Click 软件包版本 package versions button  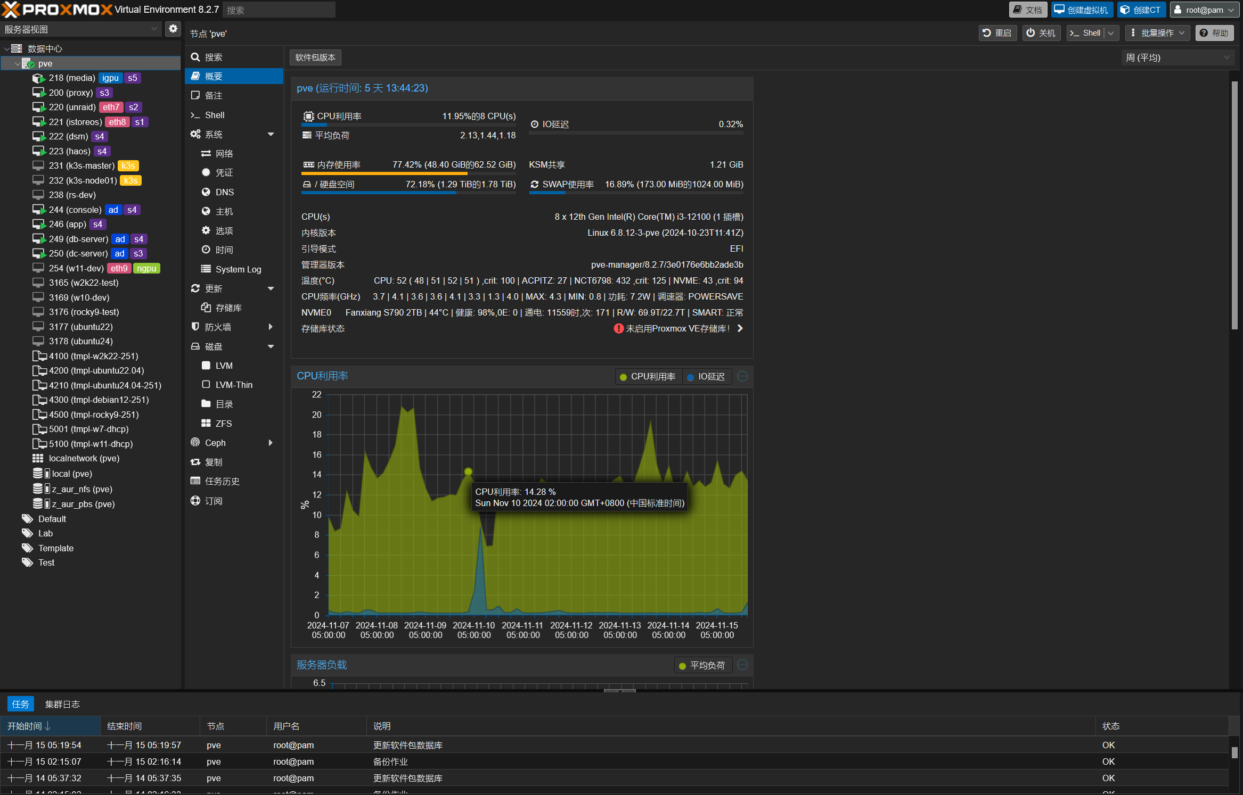[x=315, y=57]
